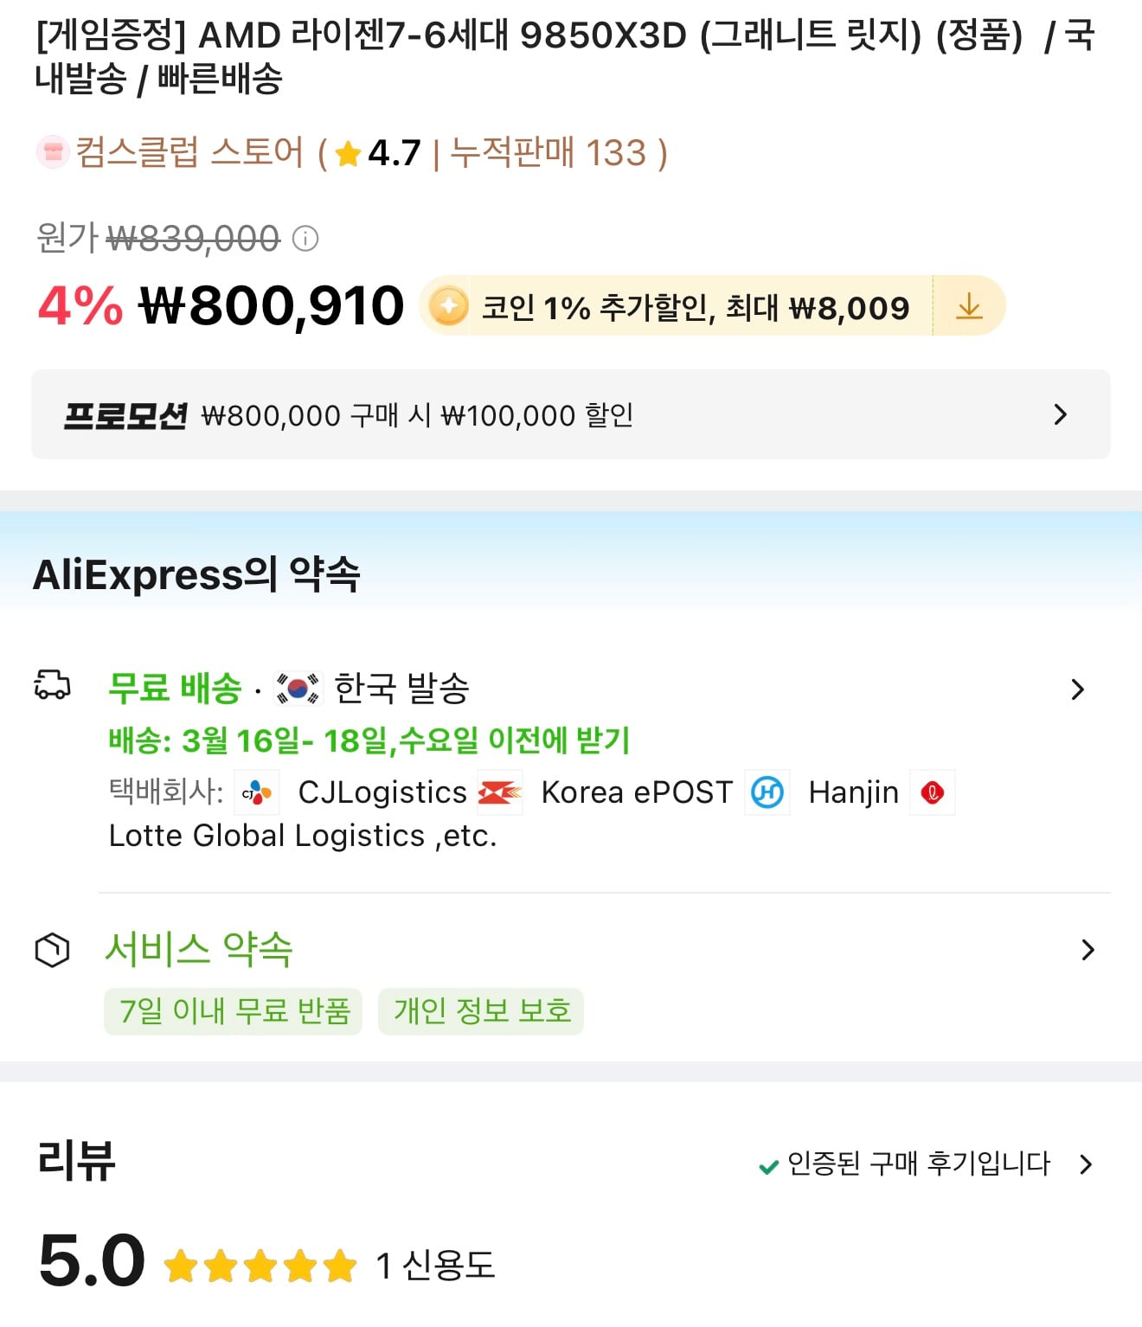
Task: Tap the store icon beside 컴스클럽 스토어
Action: click(x=53, y=153)
